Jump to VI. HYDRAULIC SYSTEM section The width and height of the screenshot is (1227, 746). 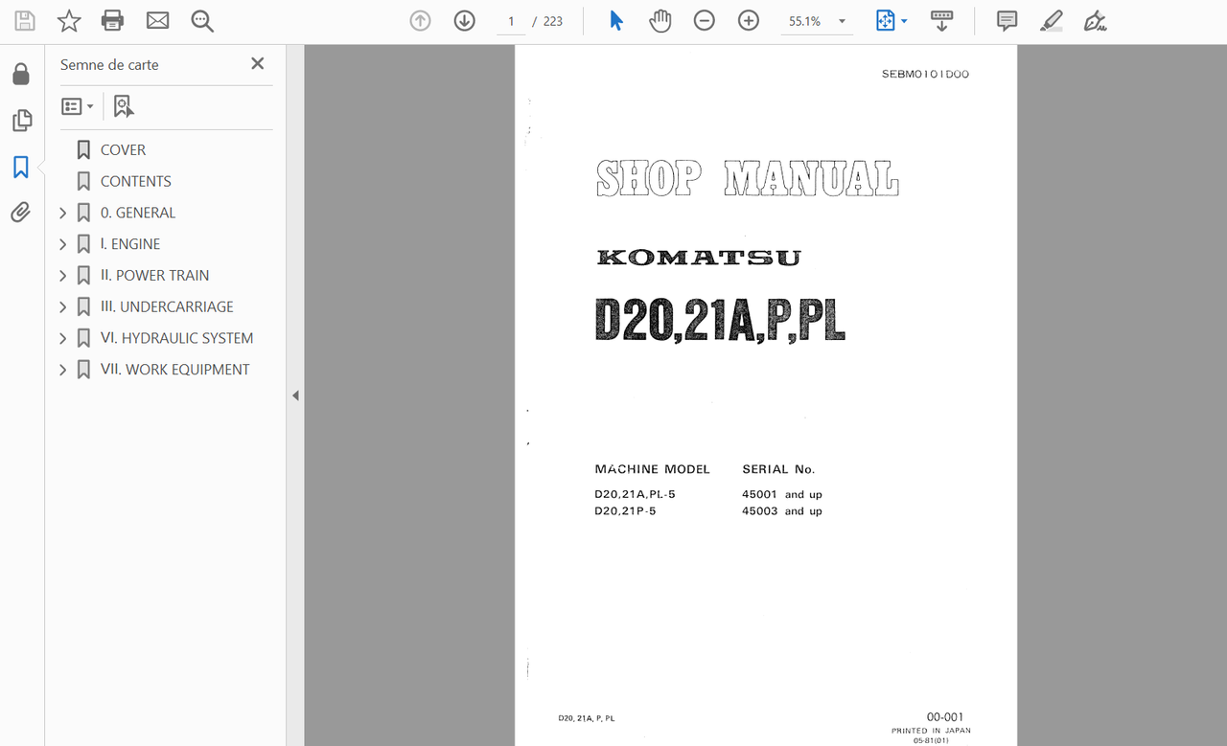[176, 338]
